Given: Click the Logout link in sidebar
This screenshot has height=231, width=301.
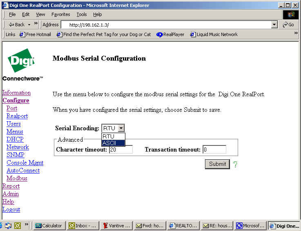Looking at the screenshot, I should [x=11, y=209].
